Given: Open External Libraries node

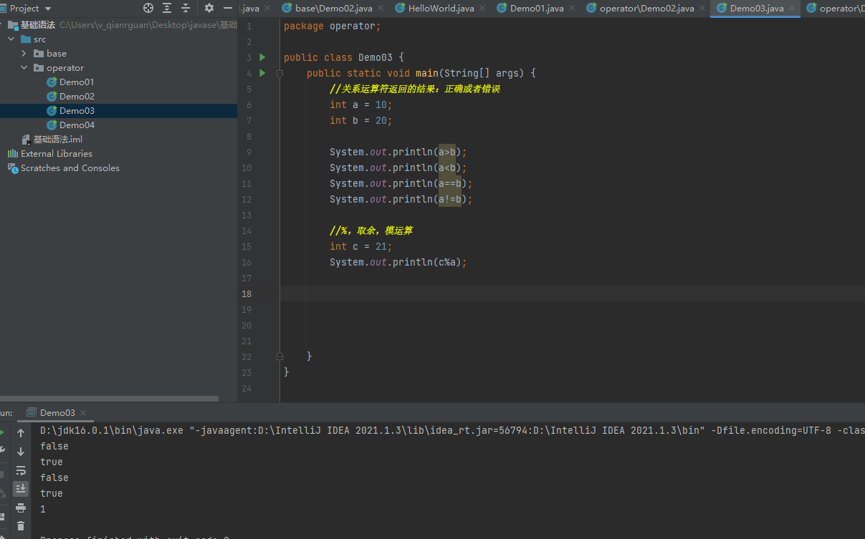Looking at the screenshot, I should pos(56,154).
